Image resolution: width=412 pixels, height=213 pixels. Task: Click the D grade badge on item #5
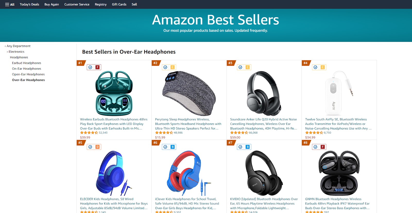98,147
